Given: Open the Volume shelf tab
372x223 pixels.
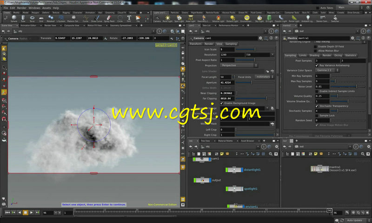Looking at the screenshot, I should [x=133, y=13].
